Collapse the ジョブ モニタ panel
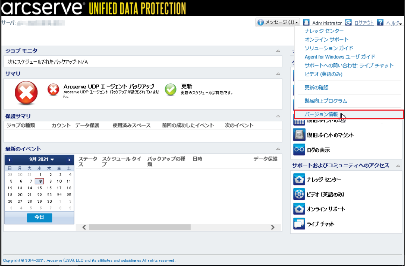 (278, 51)
